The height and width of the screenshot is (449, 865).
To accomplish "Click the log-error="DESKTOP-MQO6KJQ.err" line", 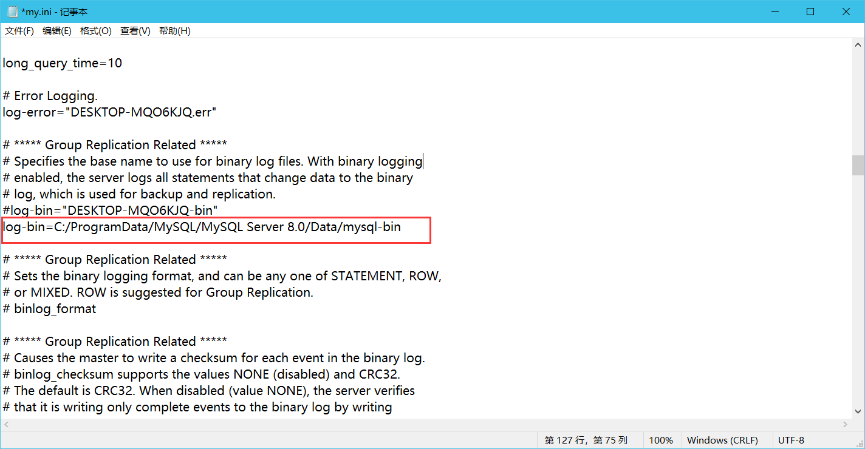I will pos(110,112).
